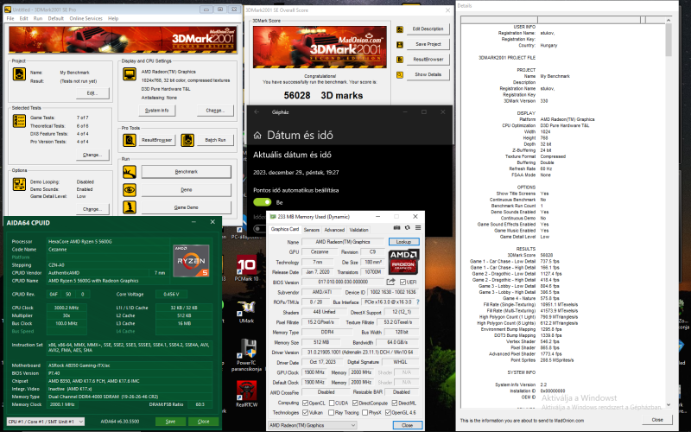Toggle the DirectML checkbox
The width and height of the screenshot is (691, 432).
coord(395,403)
